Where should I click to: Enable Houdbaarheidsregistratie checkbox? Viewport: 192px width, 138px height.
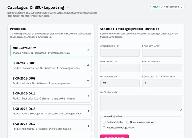[104, 128]
